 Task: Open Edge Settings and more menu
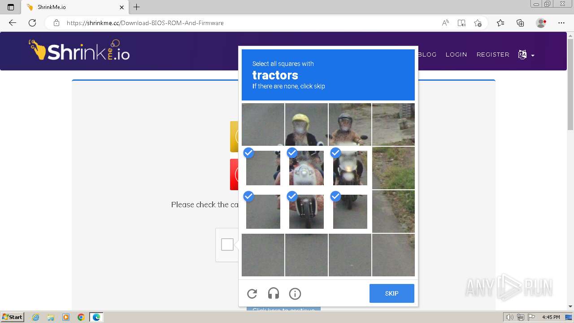561,23
